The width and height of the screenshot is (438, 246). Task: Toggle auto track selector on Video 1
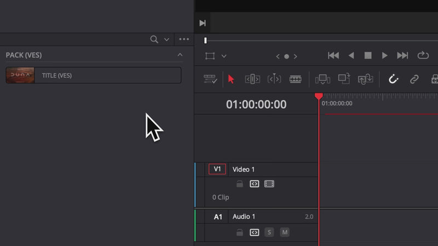(x=254, y=184)
